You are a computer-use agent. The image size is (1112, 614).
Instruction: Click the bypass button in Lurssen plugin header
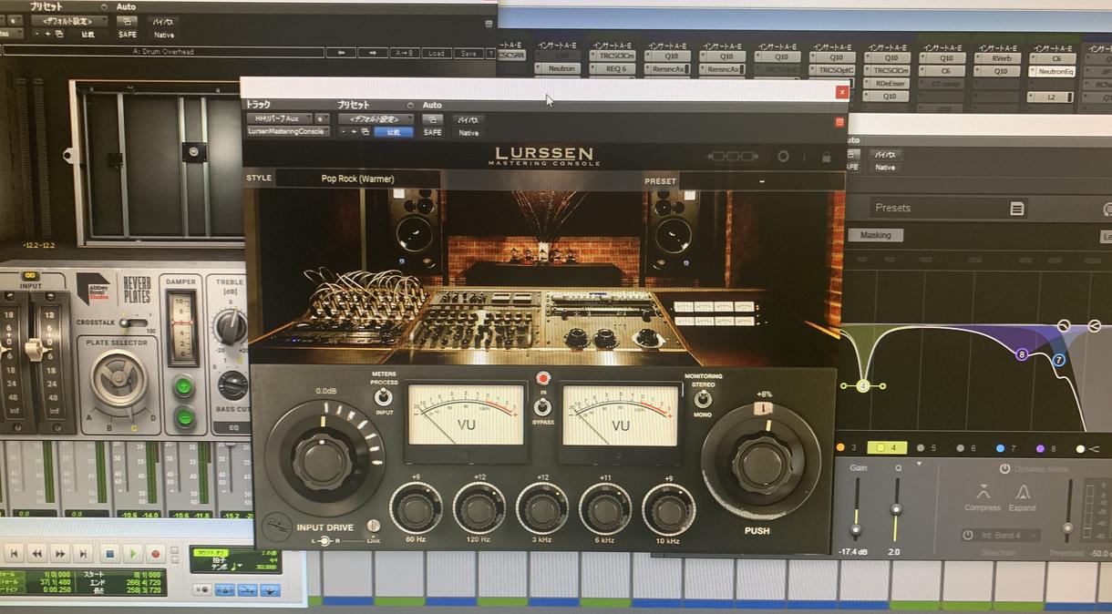[x=468, y=119]
